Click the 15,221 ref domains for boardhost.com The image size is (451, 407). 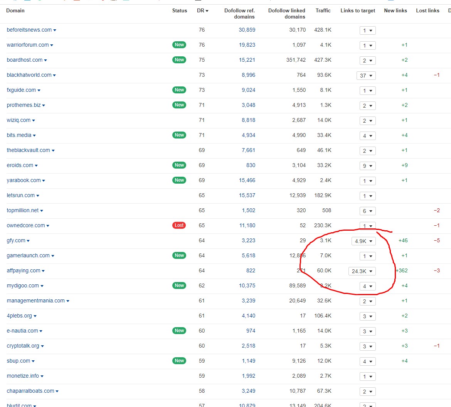click(247, 60)
